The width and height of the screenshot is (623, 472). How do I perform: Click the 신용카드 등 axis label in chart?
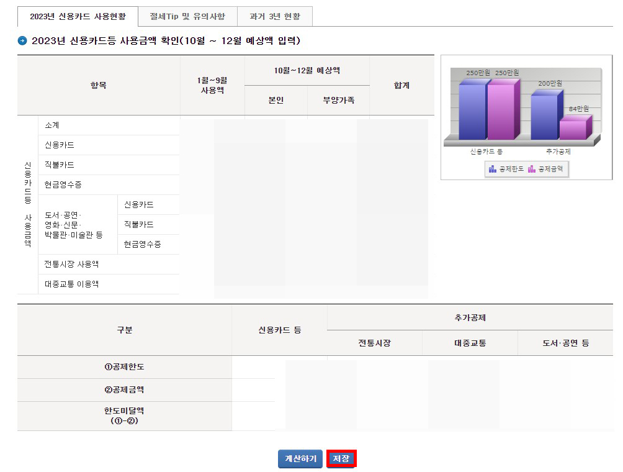pyautogui.click(x=486, y=152)
